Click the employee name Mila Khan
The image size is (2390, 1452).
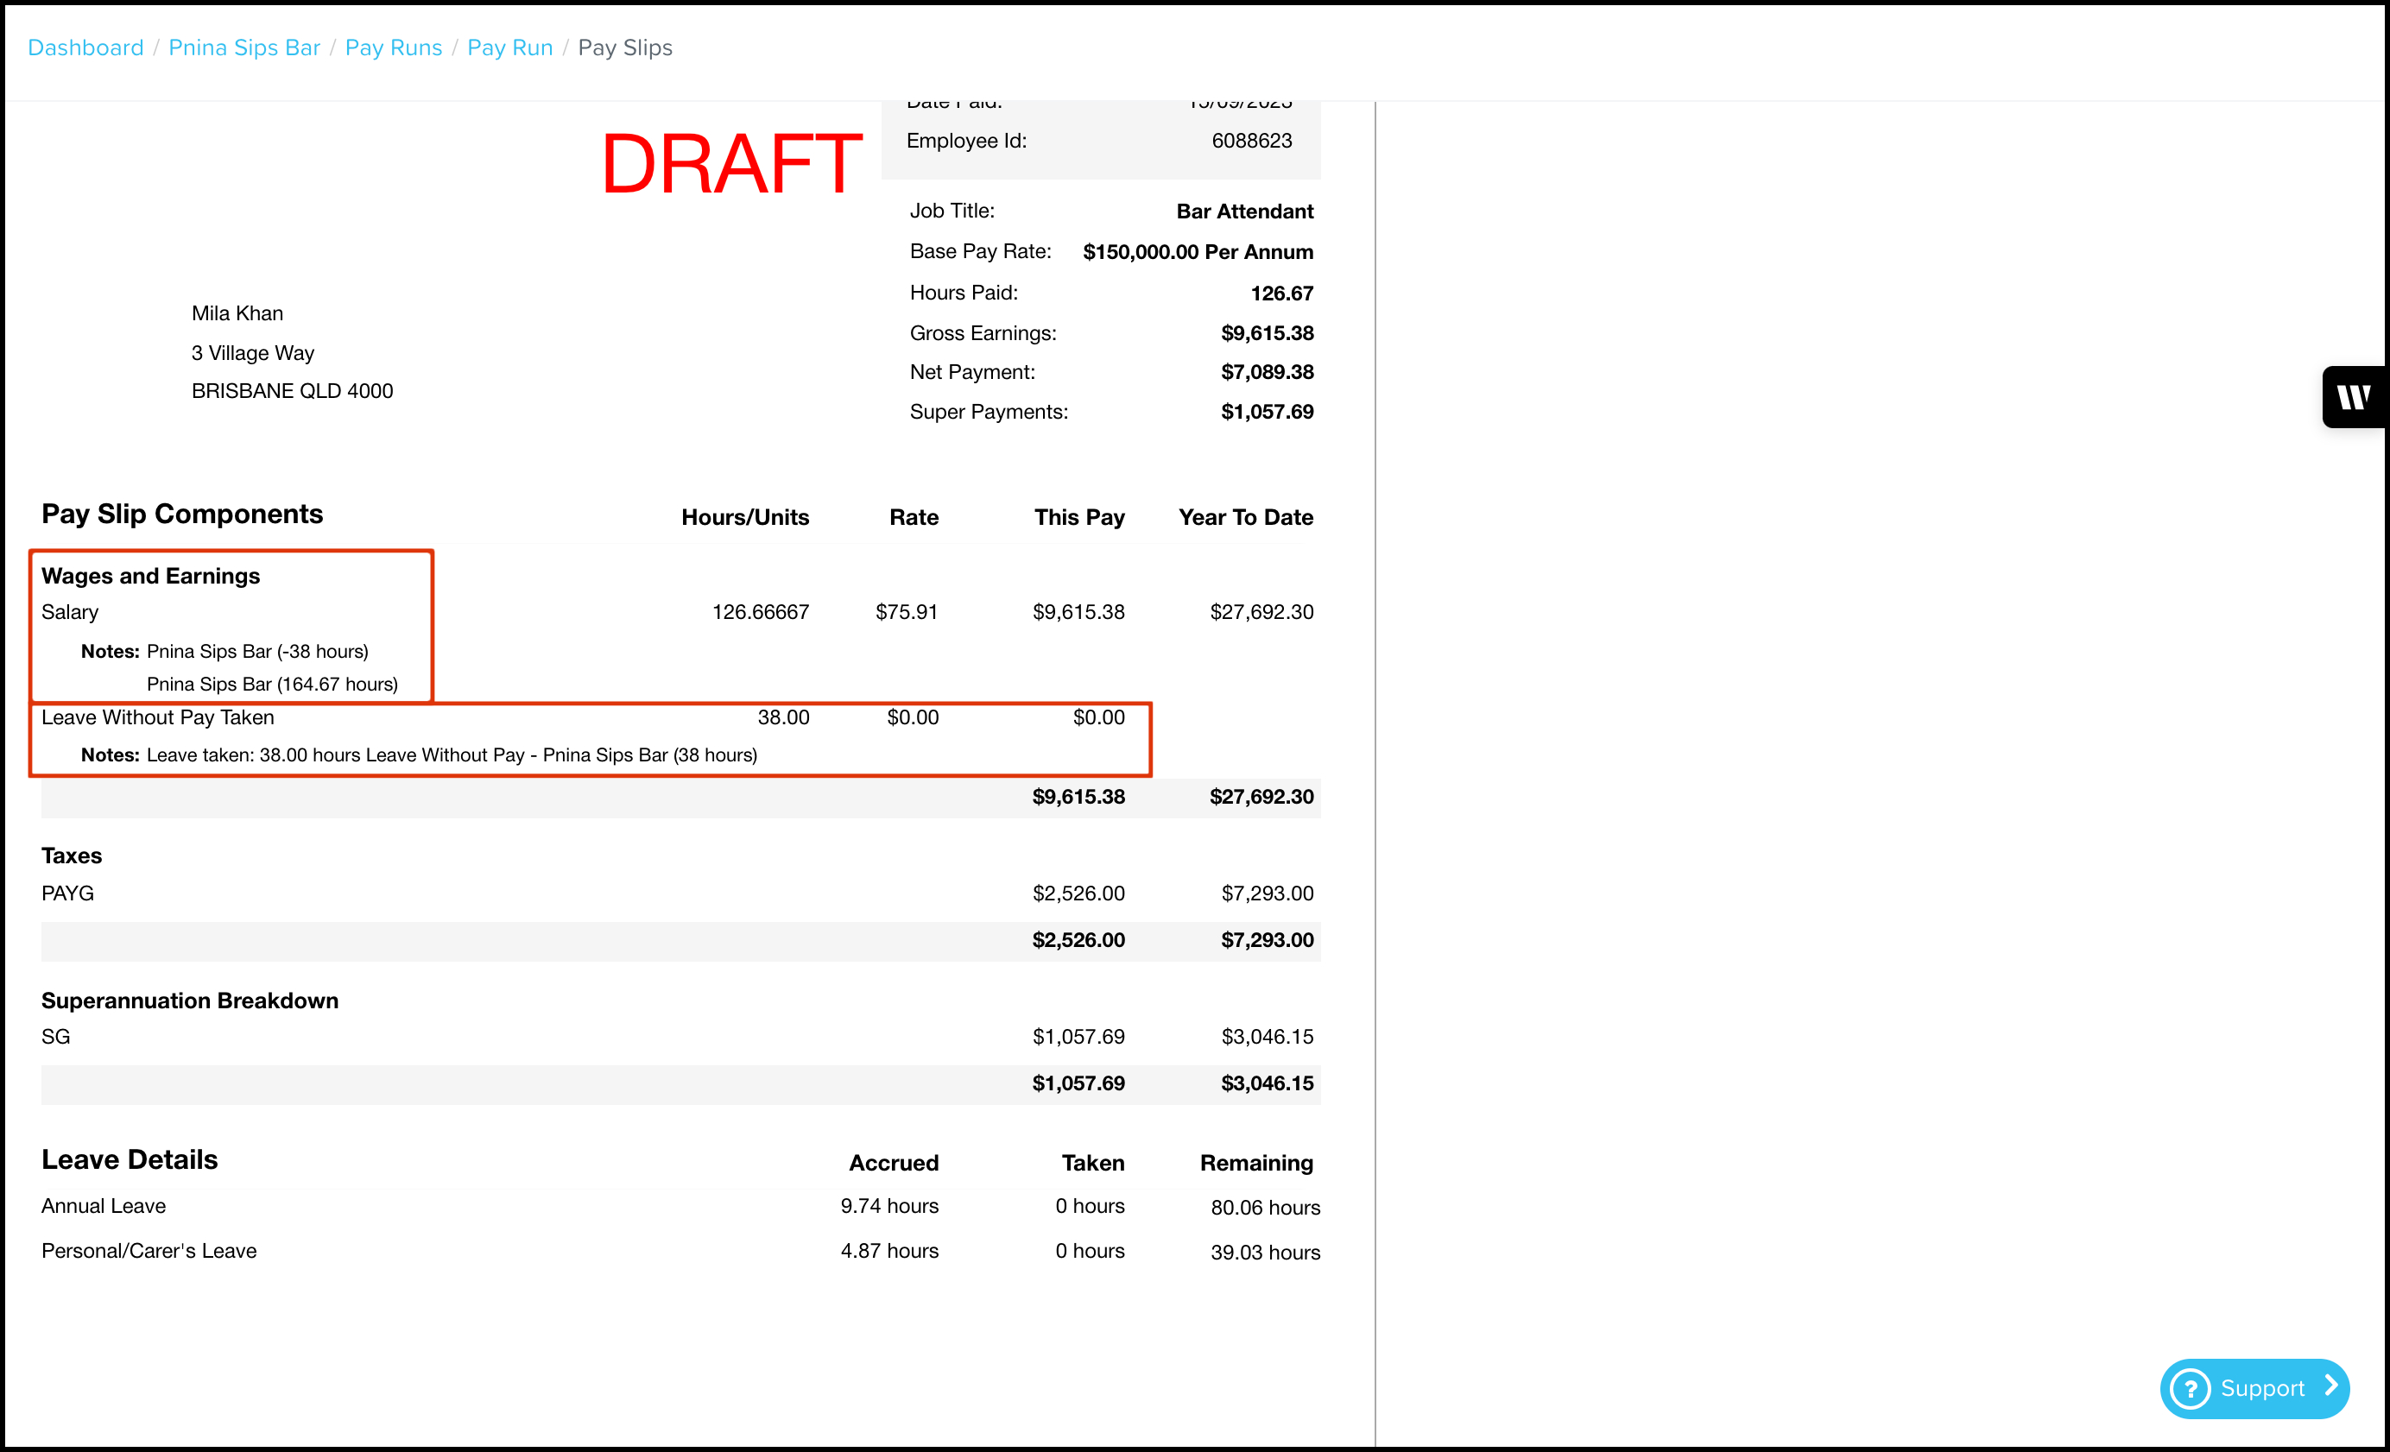[237, 313]
